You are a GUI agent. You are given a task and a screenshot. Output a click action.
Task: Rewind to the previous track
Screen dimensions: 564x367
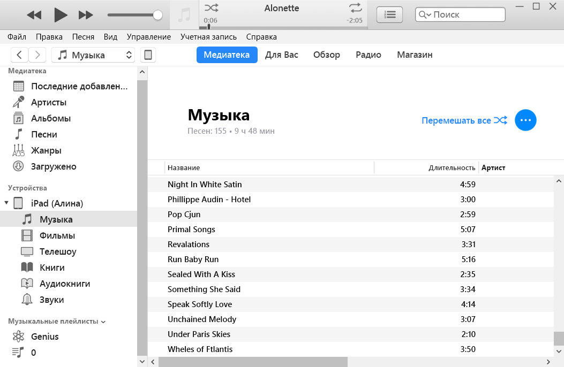34,15
